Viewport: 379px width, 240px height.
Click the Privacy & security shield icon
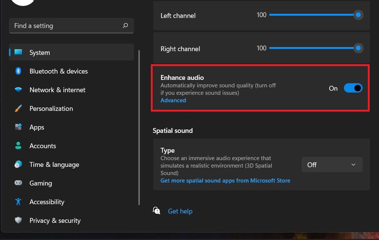click(x=18, y=220)
